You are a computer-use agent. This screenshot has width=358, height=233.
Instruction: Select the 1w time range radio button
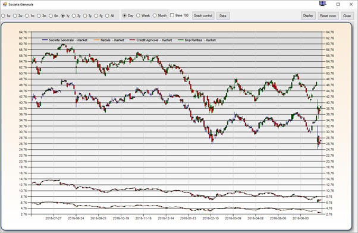point(3,16)
